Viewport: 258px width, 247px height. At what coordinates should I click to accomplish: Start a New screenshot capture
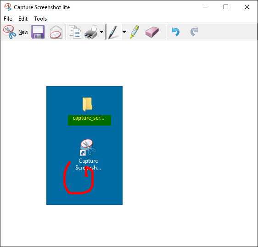pyautogui.click(x=16, y=32)
